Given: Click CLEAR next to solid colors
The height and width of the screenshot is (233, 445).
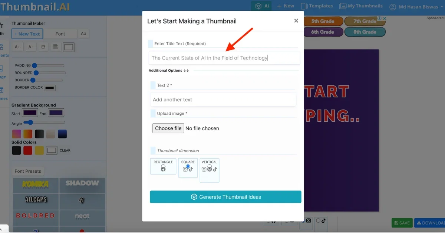Looking at the screenshot, I should [65, 151].
